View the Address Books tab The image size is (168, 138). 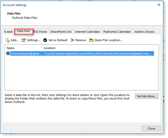coord(144,32)
